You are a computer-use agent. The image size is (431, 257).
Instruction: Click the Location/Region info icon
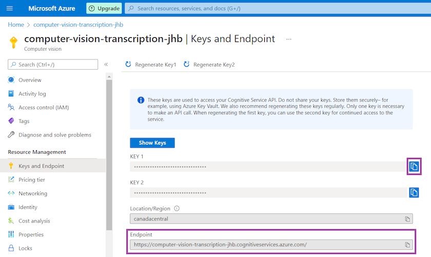tap(177, 209)
